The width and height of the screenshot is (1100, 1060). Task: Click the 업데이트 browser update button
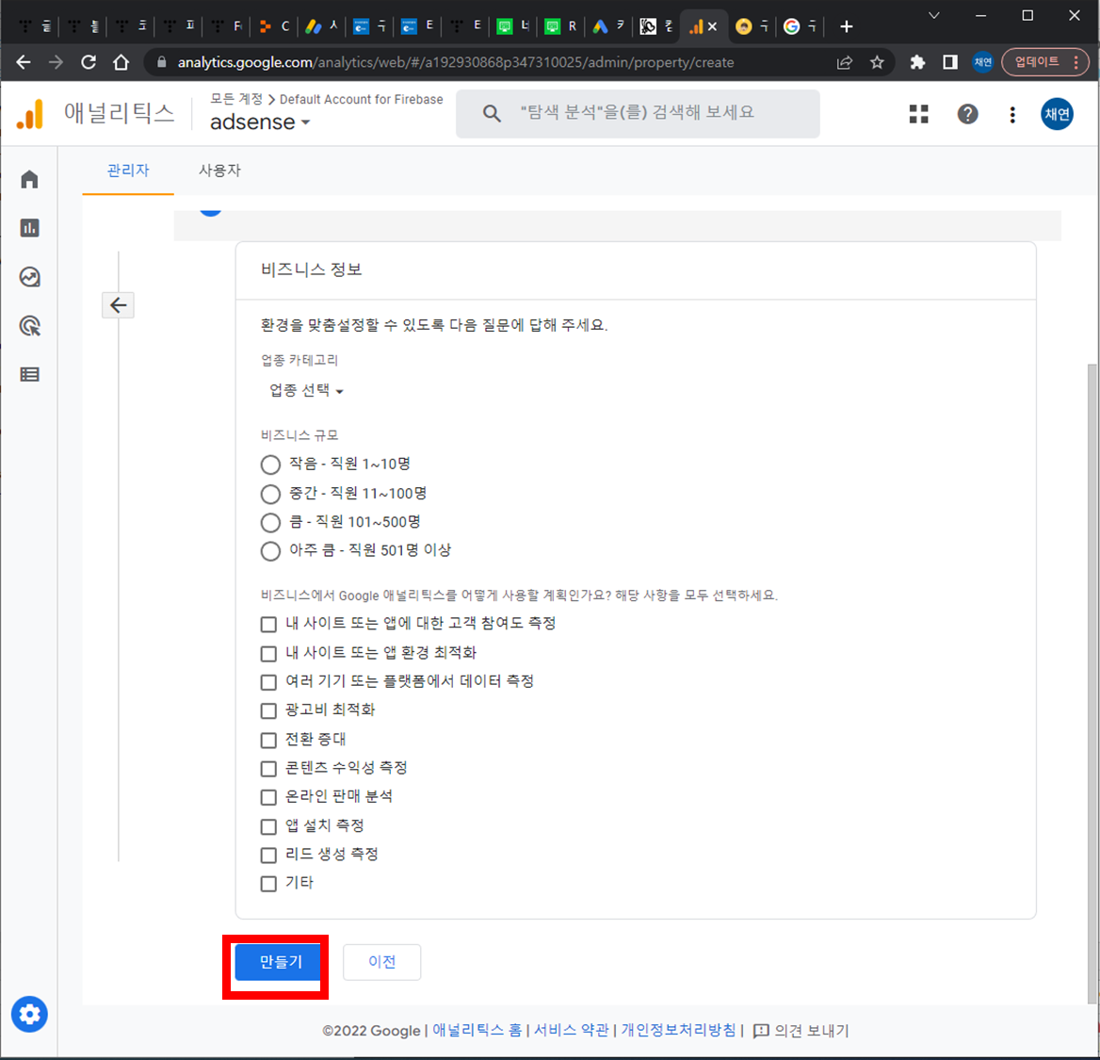pos(1044,62)
